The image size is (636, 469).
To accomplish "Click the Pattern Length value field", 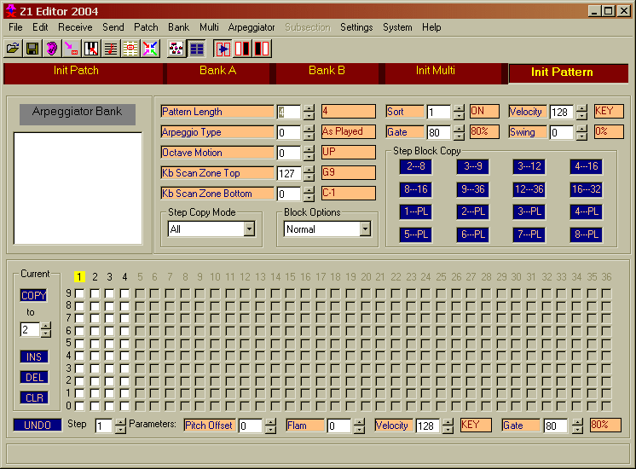I will click(x=289, y=112).
